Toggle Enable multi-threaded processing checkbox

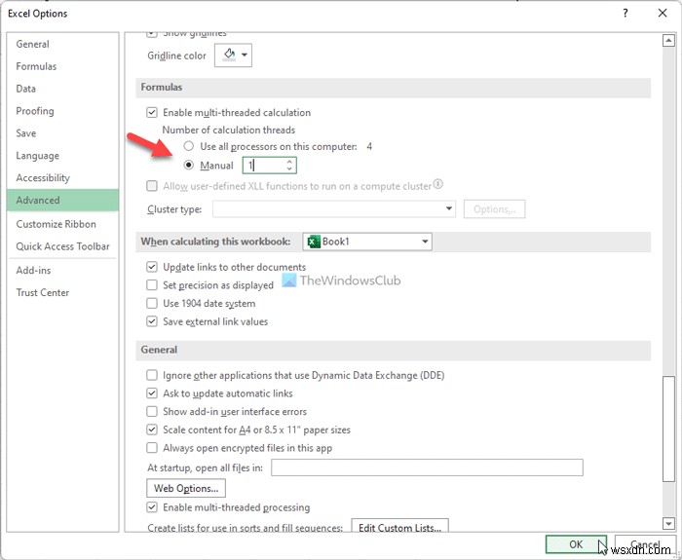click(x=151, y=507)
